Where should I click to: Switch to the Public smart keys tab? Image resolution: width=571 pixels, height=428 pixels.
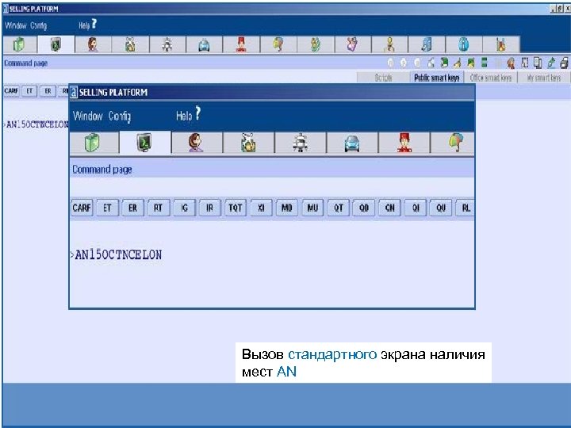tap(437, 78)
